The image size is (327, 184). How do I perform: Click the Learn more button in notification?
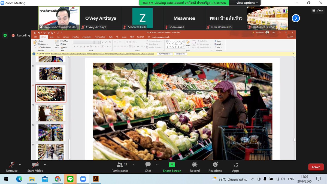[180, 54]
